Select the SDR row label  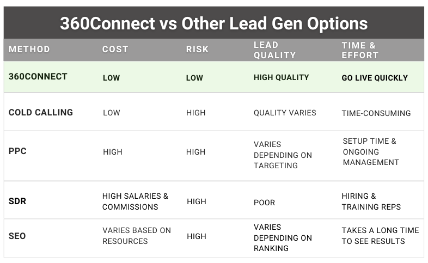tap(17, 201)
